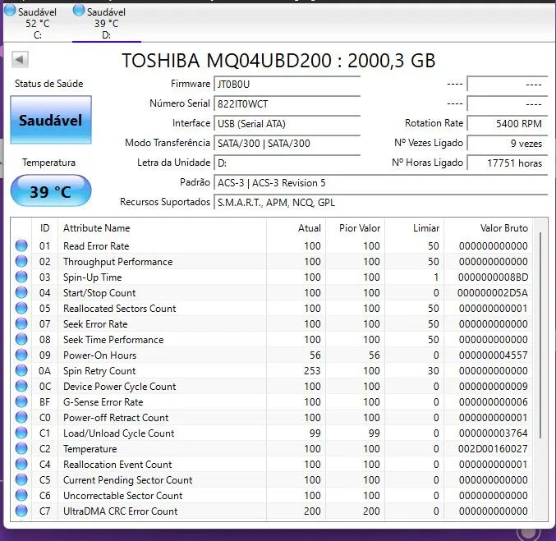Select the Throughput Performance attribute name
The image size is (556, 541).
tap(117, 262)
